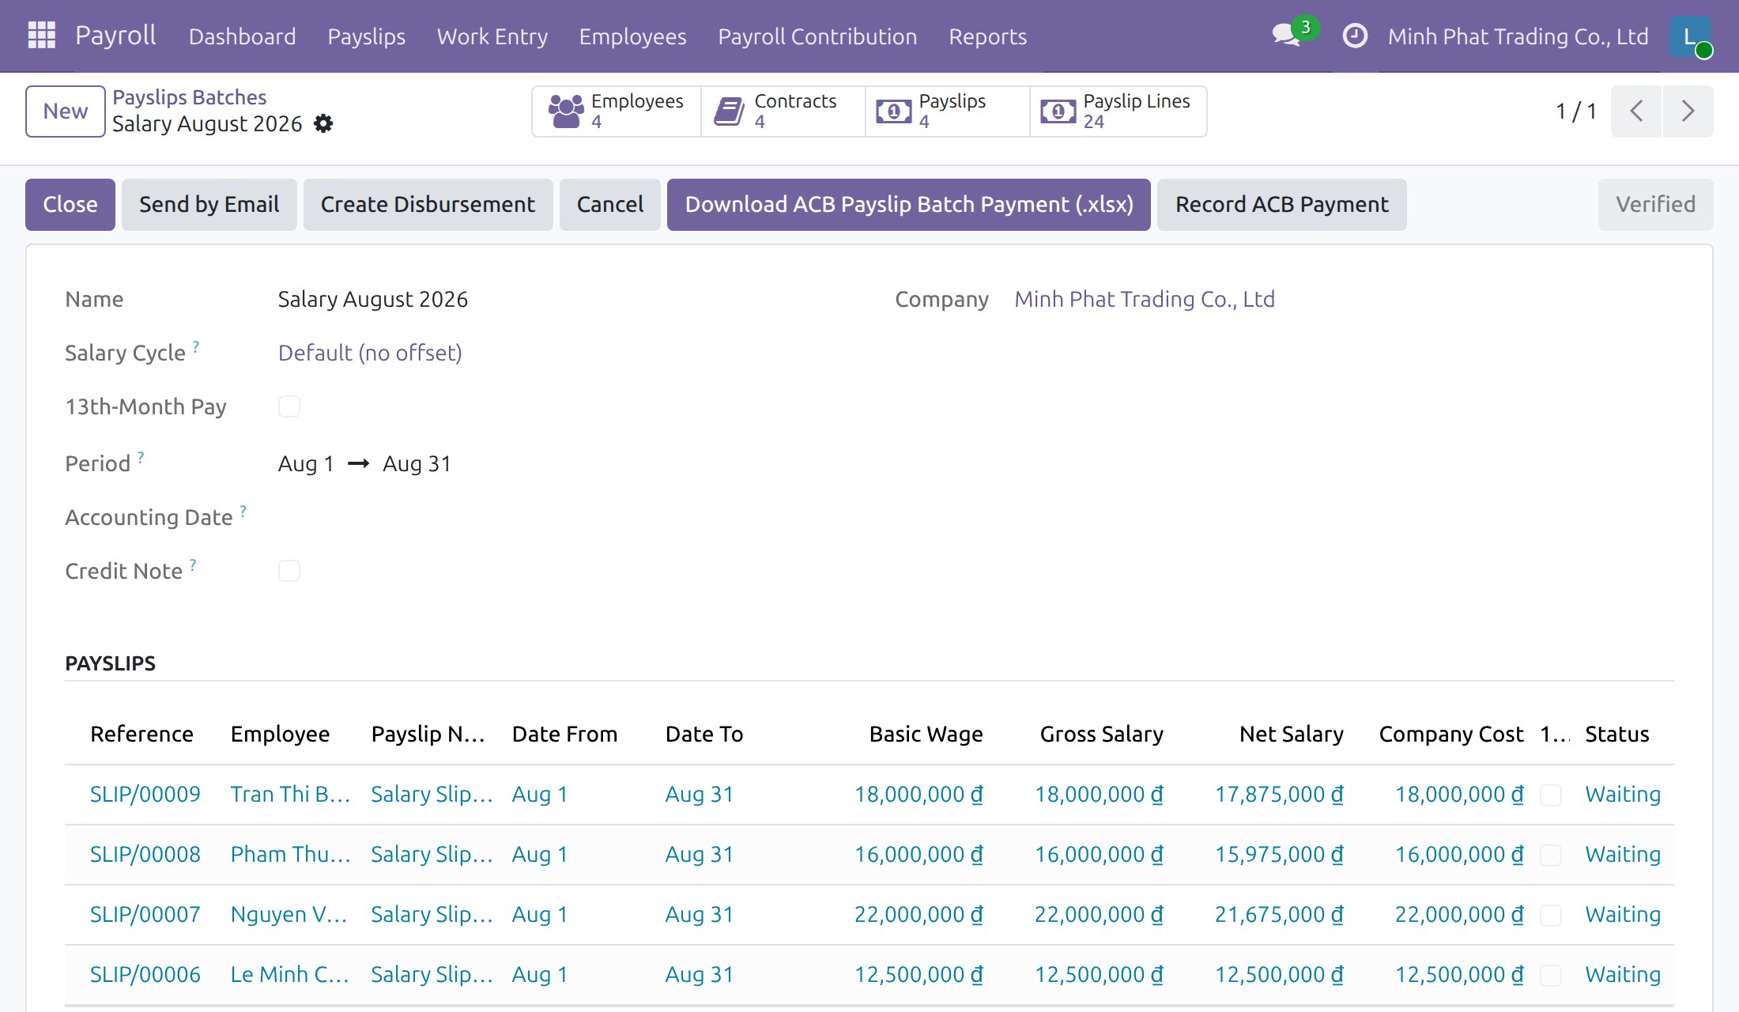Open payslip reference SLIP/00009
This screenshot has width=1739, height=1012.
(145, 795)
